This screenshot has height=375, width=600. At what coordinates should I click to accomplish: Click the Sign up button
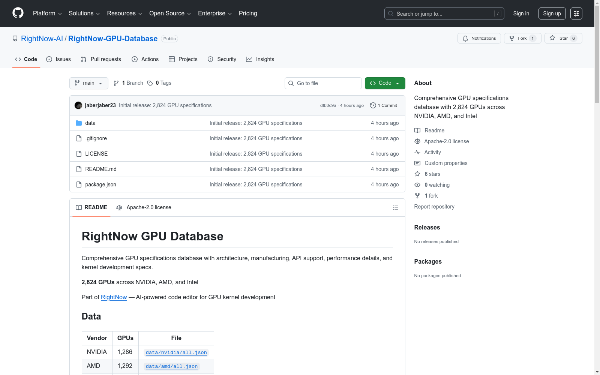[x=552, y=13]
